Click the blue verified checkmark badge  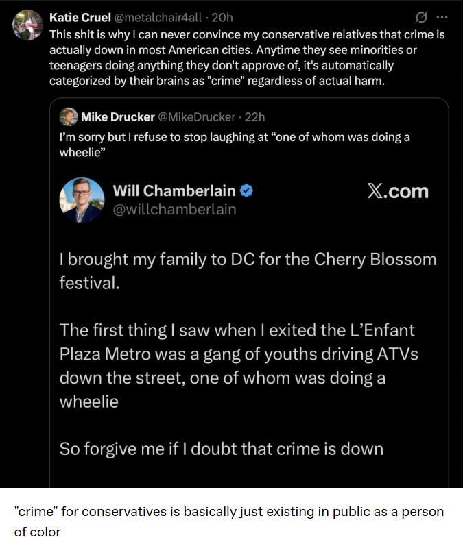point(247,191)
